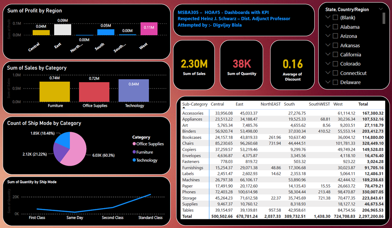Screen dimensions: 392x228
Task: Click the Technology legend swatch
Action: (134, 160)
